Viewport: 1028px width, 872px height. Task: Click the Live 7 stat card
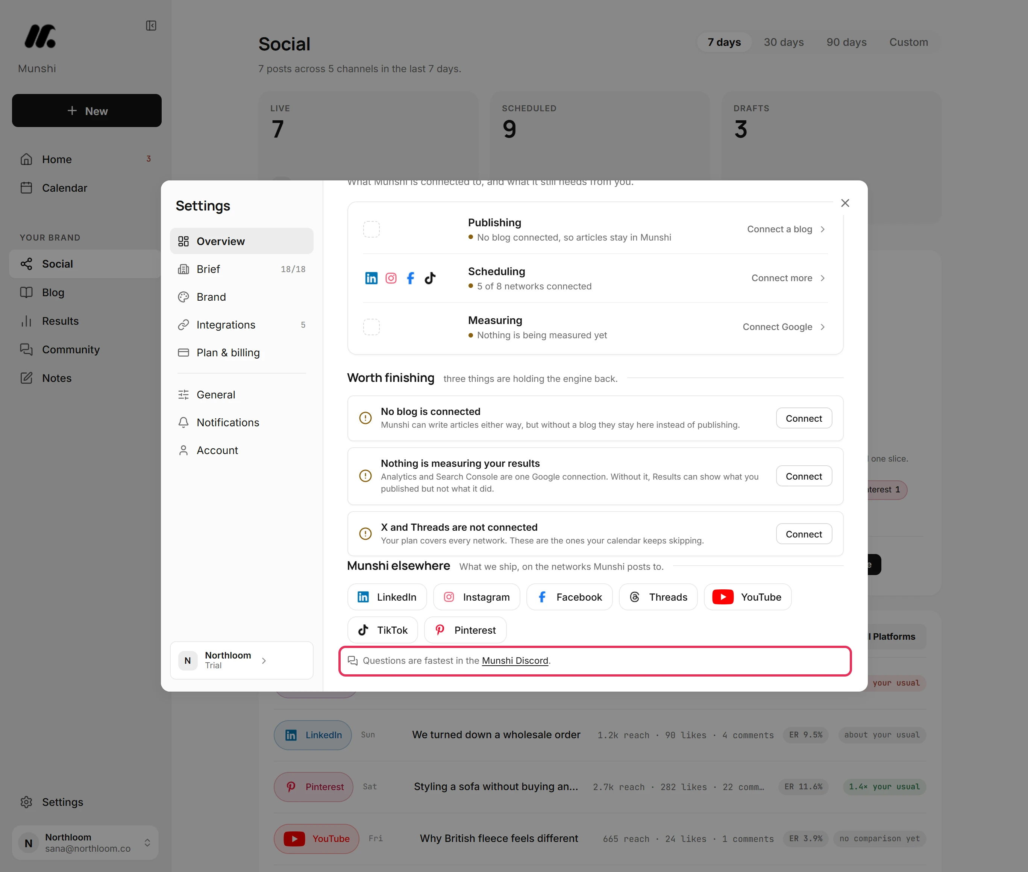368,136
